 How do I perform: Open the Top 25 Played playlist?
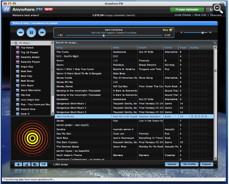tap(29, 52)
